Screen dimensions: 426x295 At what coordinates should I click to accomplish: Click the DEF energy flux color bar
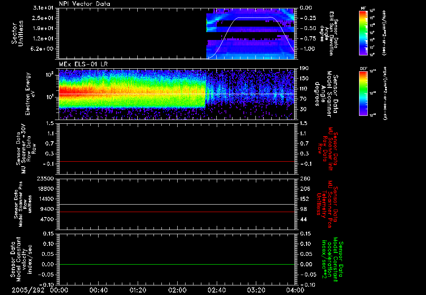point(363,93)
